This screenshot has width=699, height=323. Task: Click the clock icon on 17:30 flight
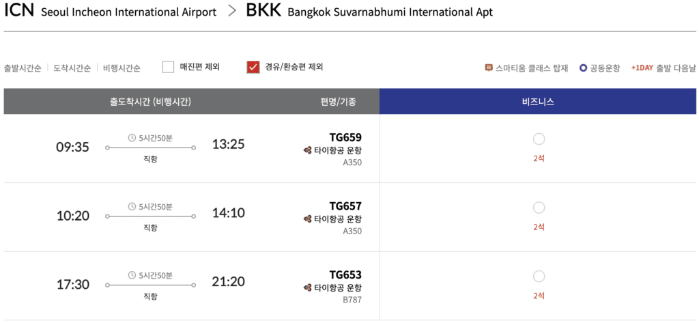point(132,275)
